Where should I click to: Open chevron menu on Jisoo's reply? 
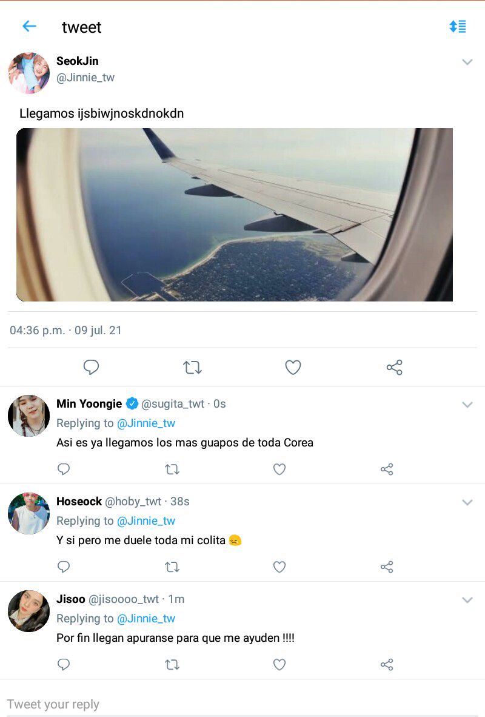coord(467,600)
